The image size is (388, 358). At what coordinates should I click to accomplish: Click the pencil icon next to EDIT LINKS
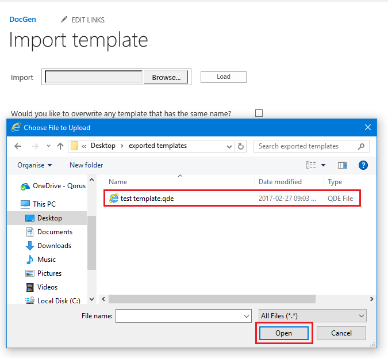click(x=64, y=20)
